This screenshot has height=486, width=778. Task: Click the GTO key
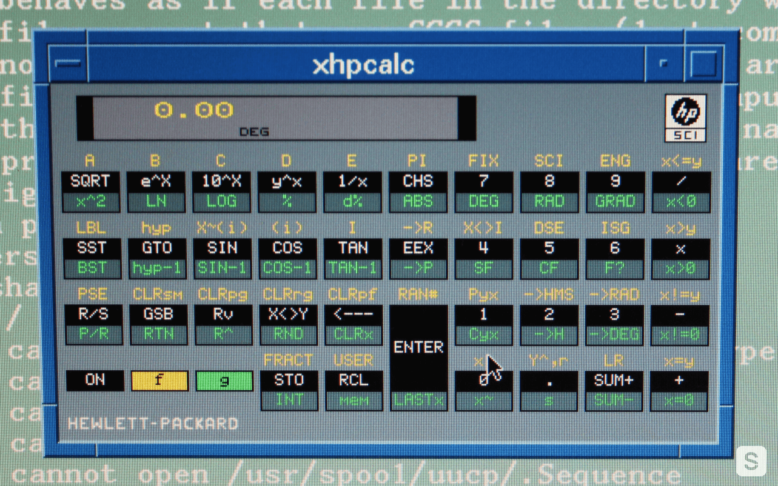pyautogui.click(x=157, y=259)
